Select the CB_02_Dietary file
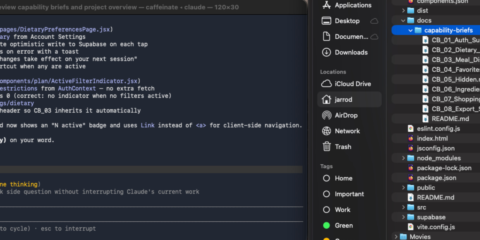This screenshot has width=480, height=240. click(451, 50)
